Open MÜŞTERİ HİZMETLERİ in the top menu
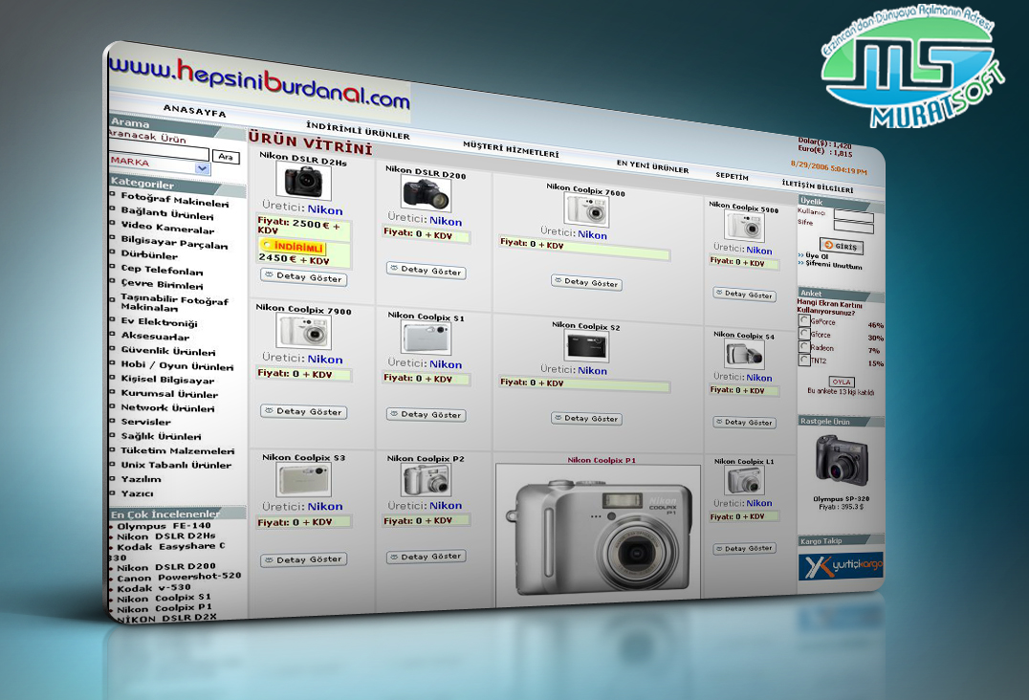This screenshot has width=1029, height=700. pyautogui.click(x=511, y=149)
